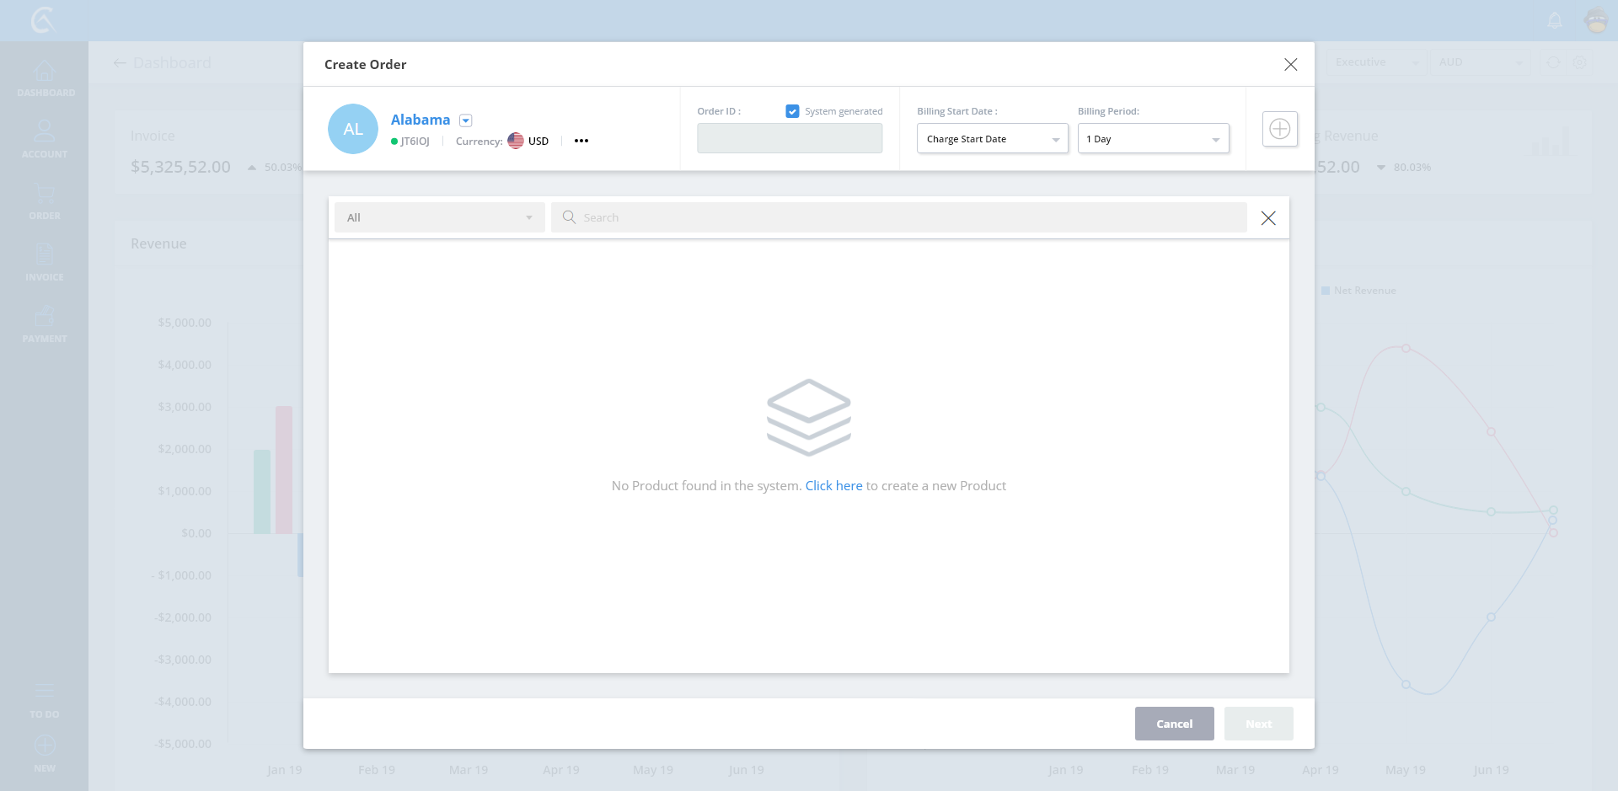Screen dimensions: 1618x791
Task: Go to Invoice in the sidebar
Action: pyautogui.click(x=45, y=262)
